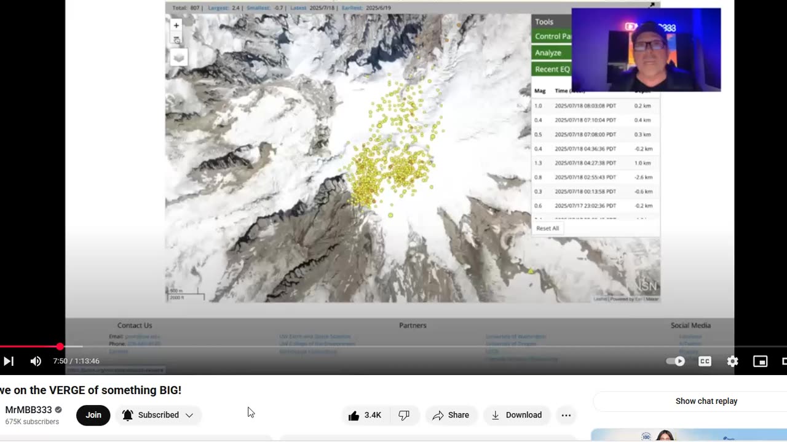787x442 pixels.
Task: Click the 675K subscribers text
Action: coord(32,422)
